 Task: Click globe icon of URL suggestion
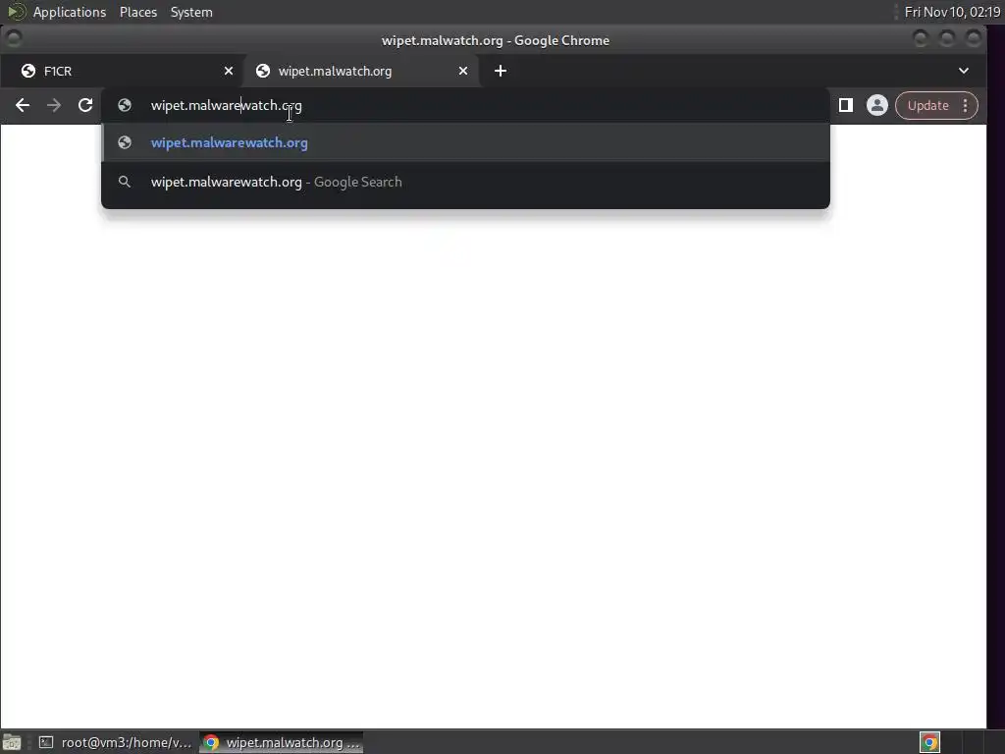pos(125,142)
